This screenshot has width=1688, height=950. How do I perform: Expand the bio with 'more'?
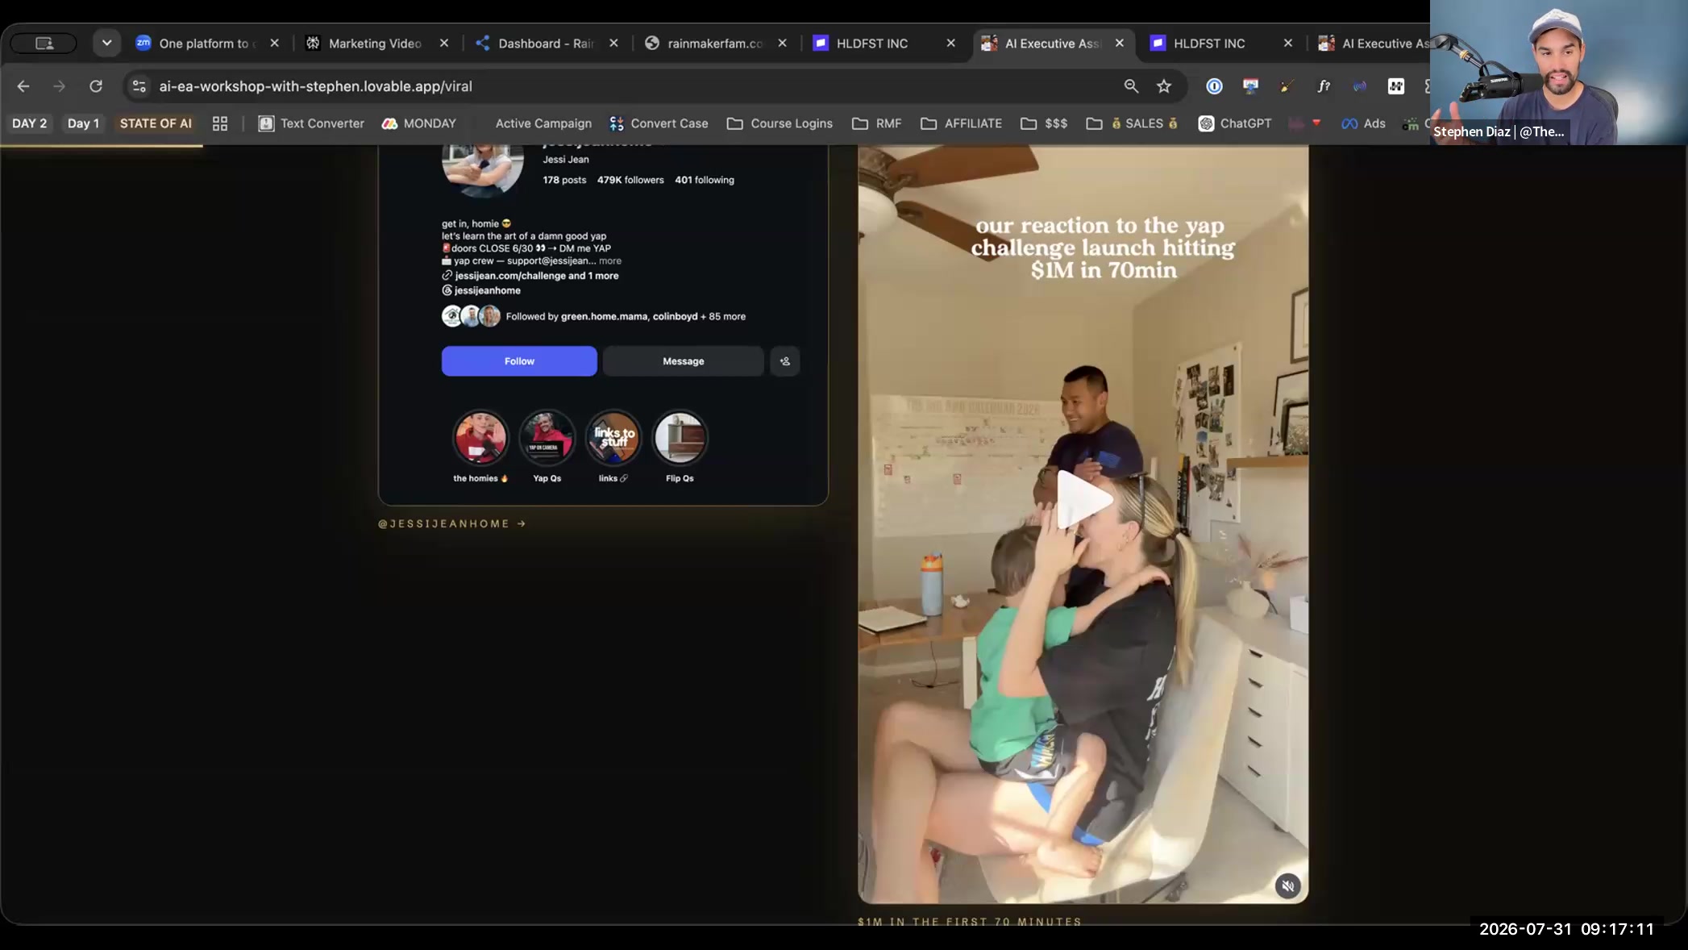610,261
